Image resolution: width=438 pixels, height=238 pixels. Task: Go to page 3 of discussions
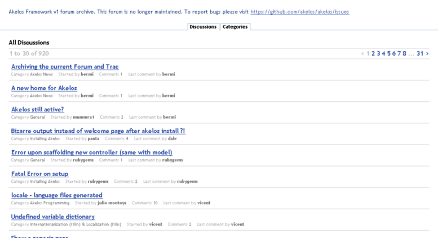pos(378,53)
